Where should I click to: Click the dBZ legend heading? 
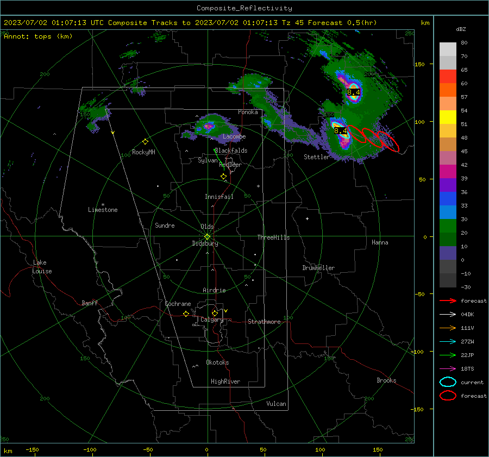point(461,29)
